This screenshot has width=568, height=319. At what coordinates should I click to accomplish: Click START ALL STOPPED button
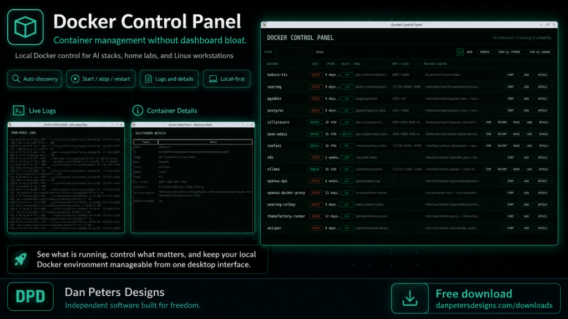(x=509, y=52)
